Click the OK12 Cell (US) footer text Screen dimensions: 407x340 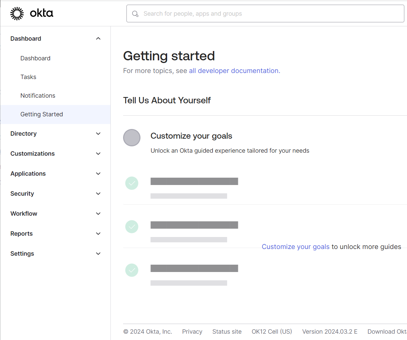pyautogui.click(x=272, y=332)
